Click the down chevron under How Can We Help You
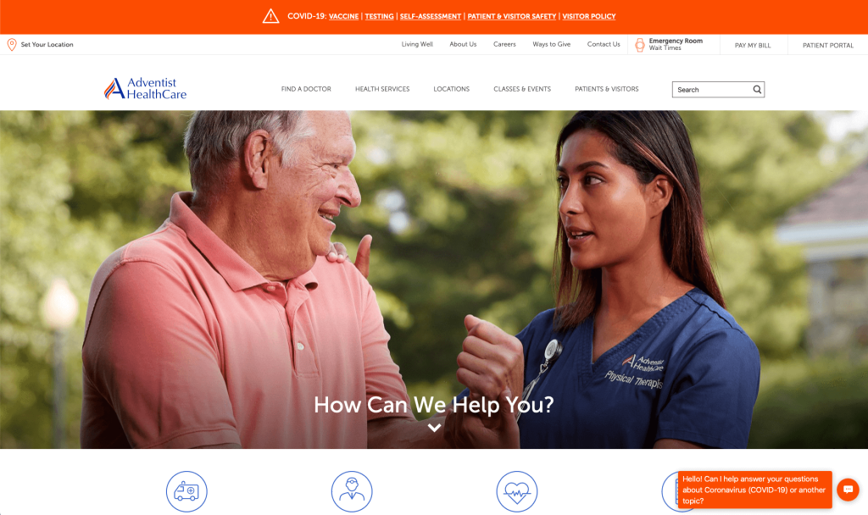Viewport: 868px width, 515px height. coord(435,428)
